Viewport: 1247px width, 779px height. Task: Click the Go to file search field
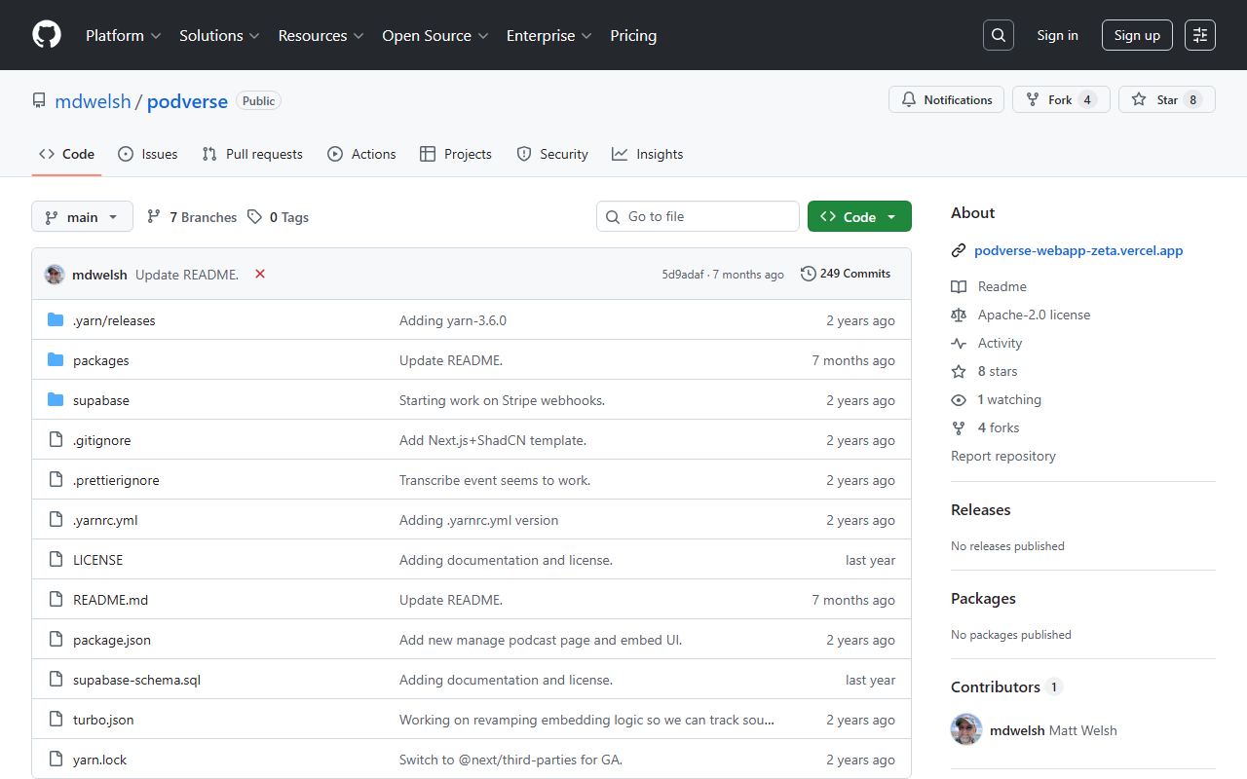click(698, 216)
